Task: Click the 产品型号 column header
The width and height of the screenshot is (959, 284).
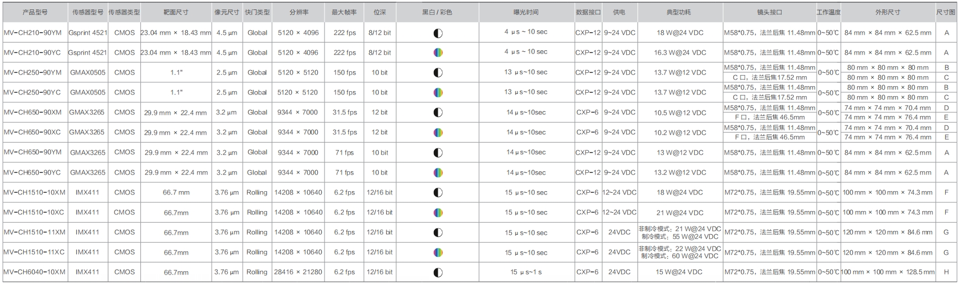Action: [x=35, y=12]
